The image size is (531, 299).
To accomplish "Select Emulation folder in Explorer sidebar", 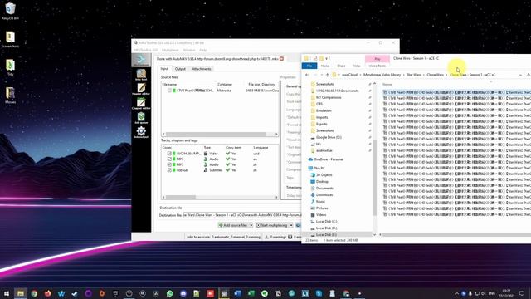I will point(324,110).
